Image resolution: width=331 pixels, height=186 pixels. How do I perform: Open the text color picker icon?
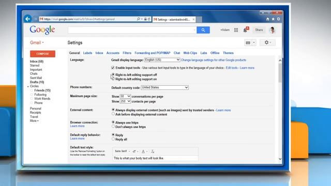(144, 151)
